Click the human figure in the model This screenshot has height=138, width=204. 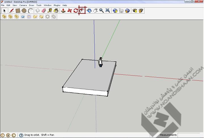pos(100,62)
